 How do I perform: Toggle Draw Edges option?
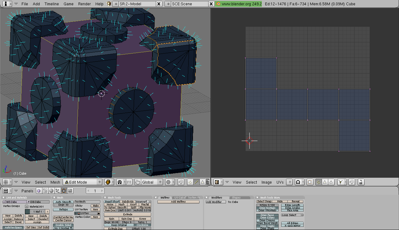(267, 218)
